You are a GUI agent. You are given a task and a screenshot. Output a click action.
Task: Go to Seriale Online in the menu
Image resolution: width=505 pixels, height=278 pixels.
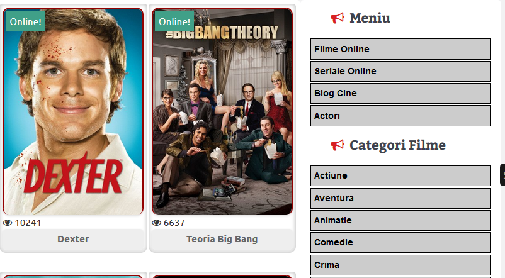point(400,71)
